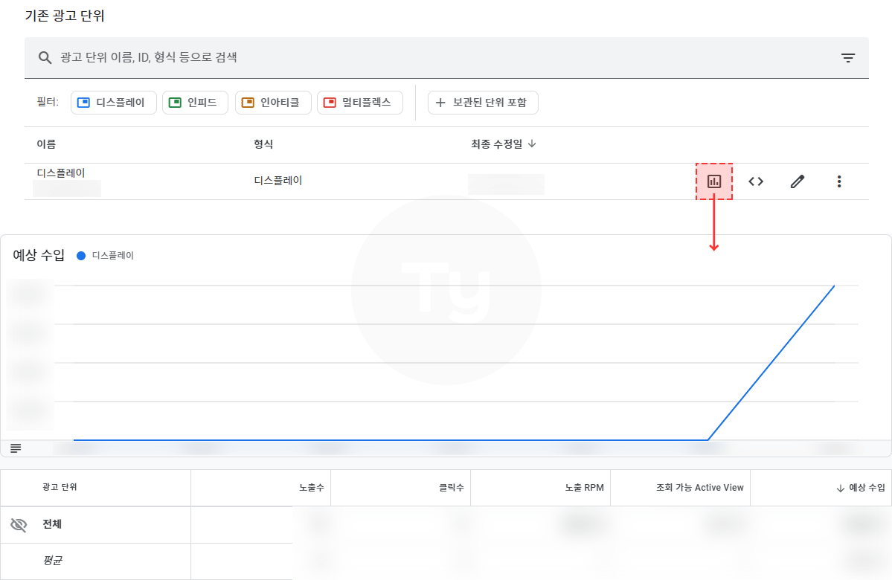Open the filter icon in the search bar

(x=847, y=57)
